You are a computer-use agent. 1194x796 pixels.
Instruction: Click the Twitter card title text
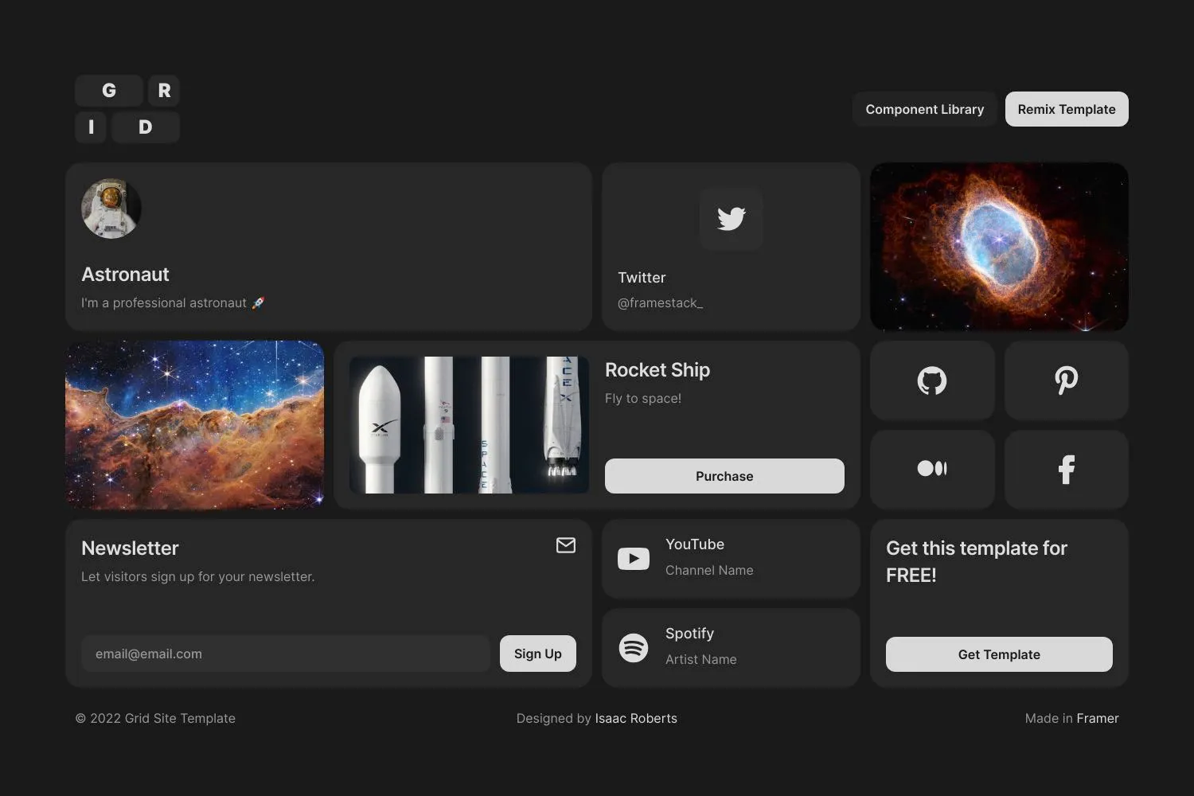(x=642, y=278)
